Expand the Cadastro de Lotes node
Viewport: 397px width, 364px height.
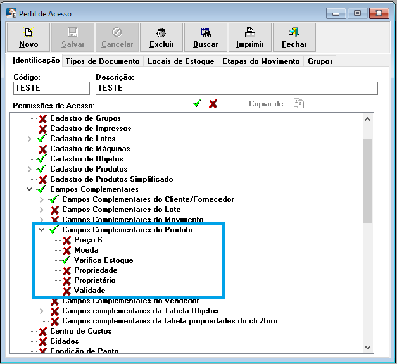(x=29, y=139)
